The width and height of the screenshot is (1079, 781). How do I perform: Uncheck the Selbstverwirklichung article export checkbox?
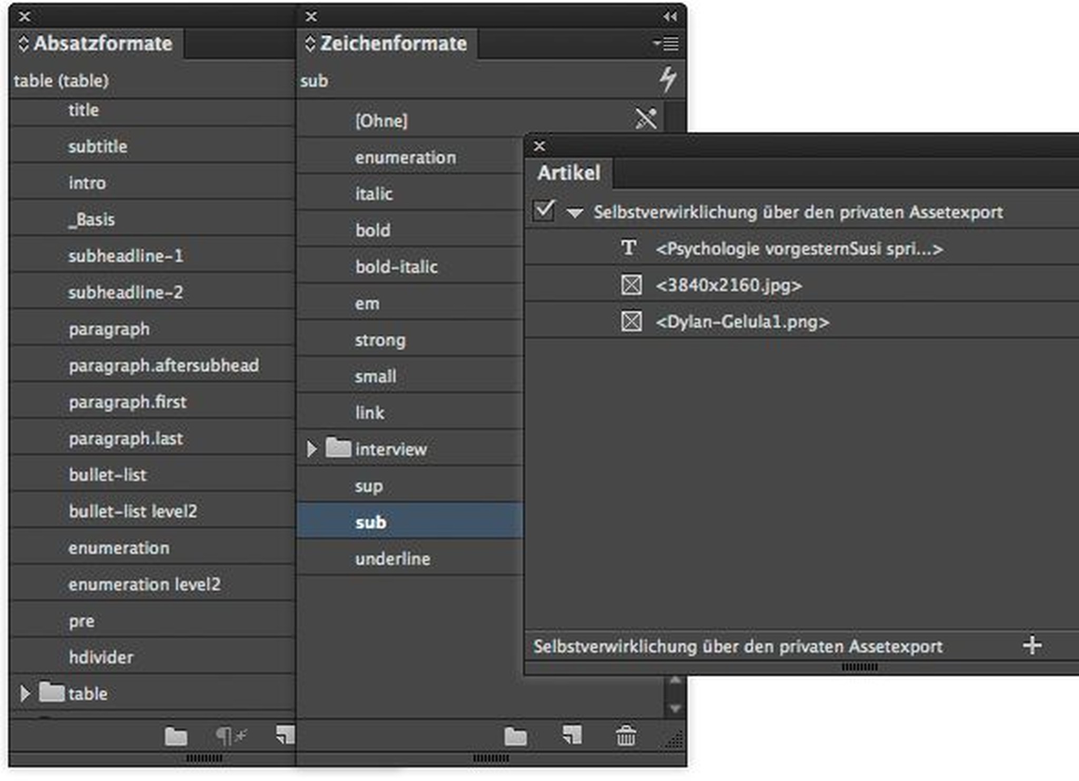tap(544, 212)
